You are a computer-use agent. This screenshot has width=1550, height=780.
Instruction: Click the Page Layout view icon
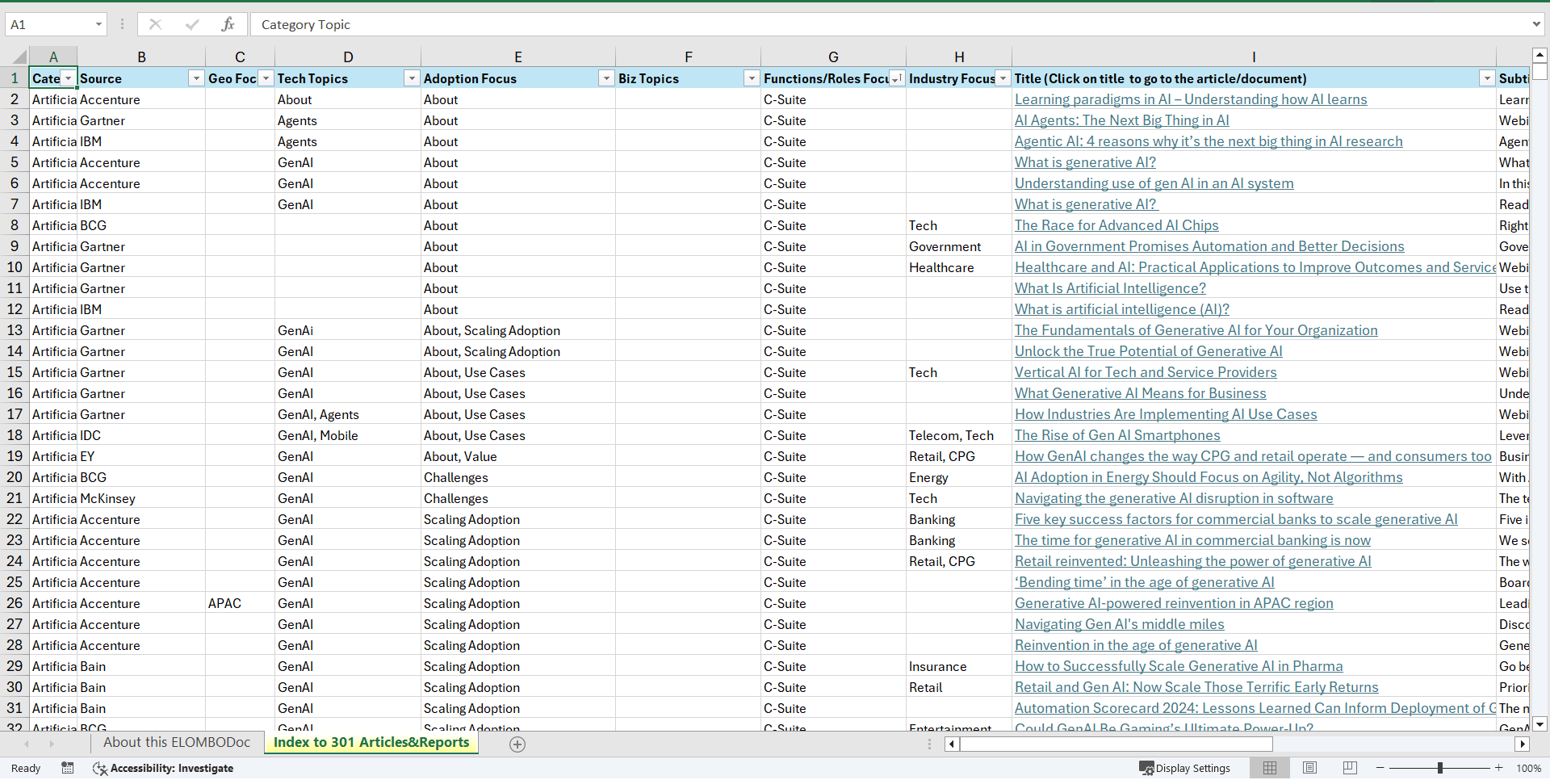[x=1309, y=768]
